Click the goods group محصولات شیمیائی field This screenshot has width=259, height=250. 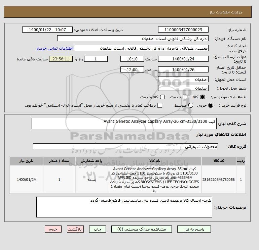[125, 146]
